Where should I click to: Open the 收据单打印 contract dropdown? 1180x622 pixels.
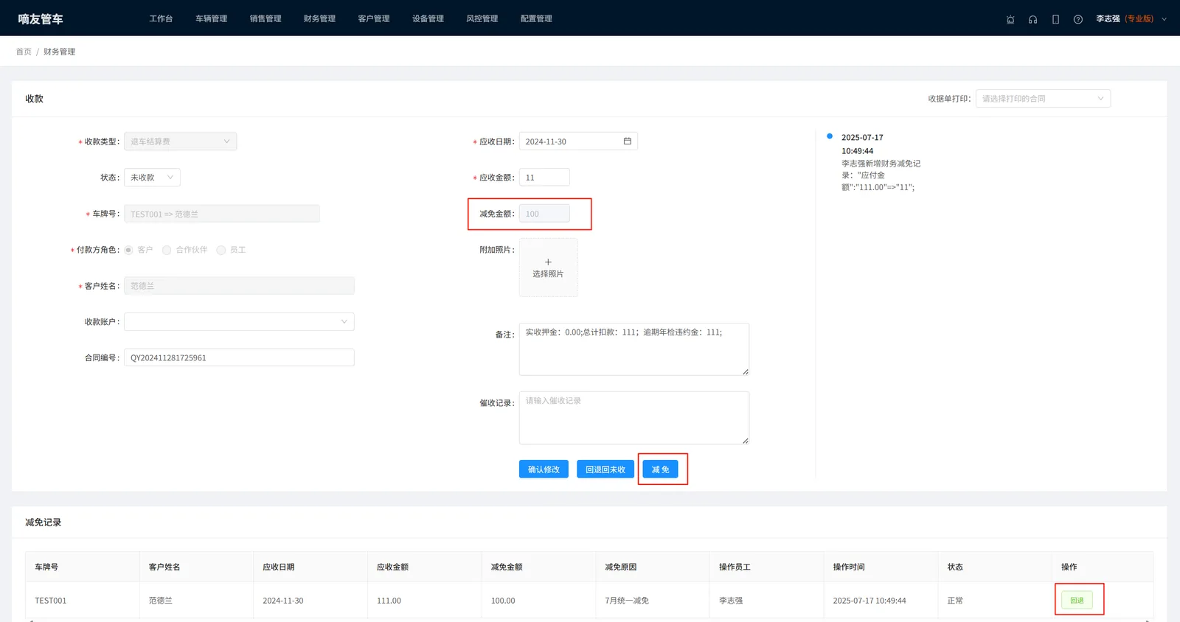[1043, 99]
